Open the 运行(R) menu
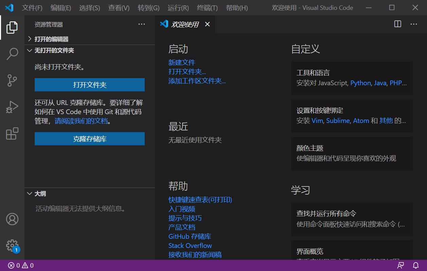This screenshot has height=271, width=427. (178, 8)
